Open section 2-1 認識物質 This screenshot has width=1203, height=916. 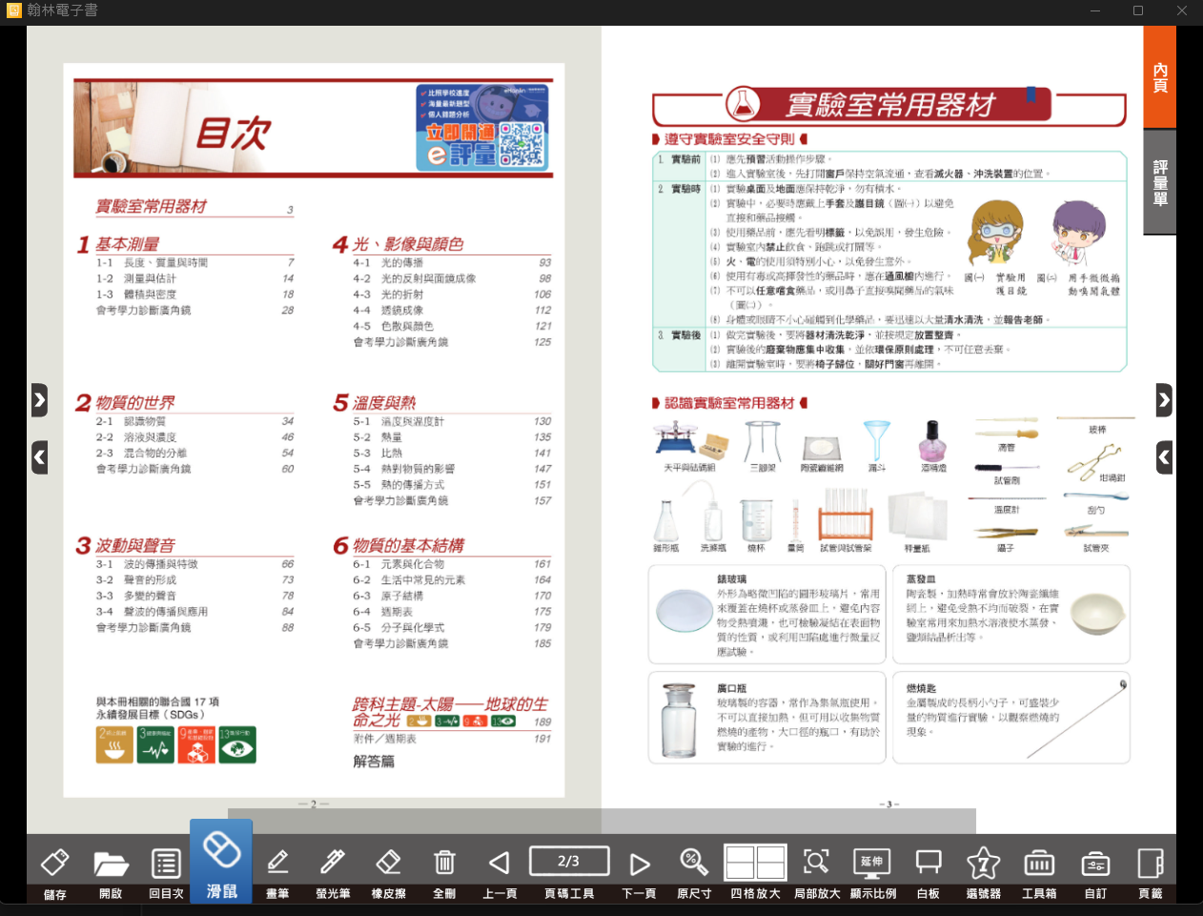(x=194, y=421)
